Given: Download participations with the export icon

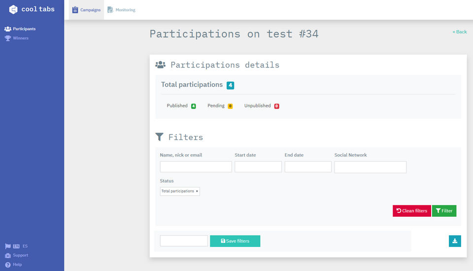Looking at the screenshot, I should click(x=455, y=241).
